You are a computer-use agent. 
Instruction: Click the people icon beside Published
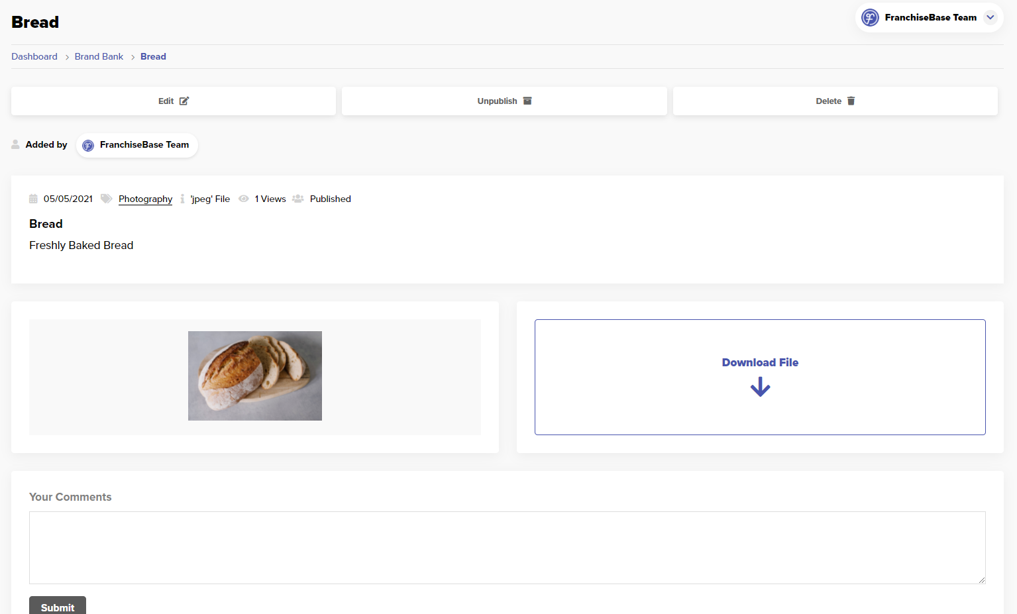tap(298, 199)
